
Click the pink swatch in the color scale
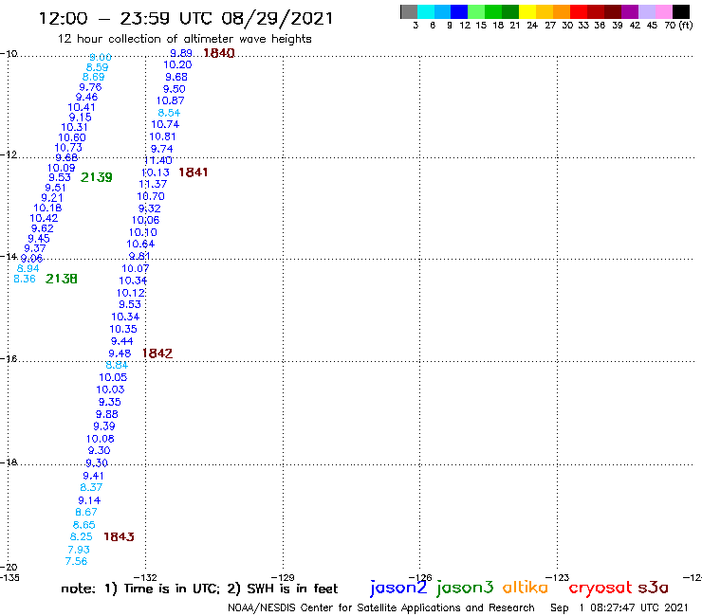click(664, 11)
